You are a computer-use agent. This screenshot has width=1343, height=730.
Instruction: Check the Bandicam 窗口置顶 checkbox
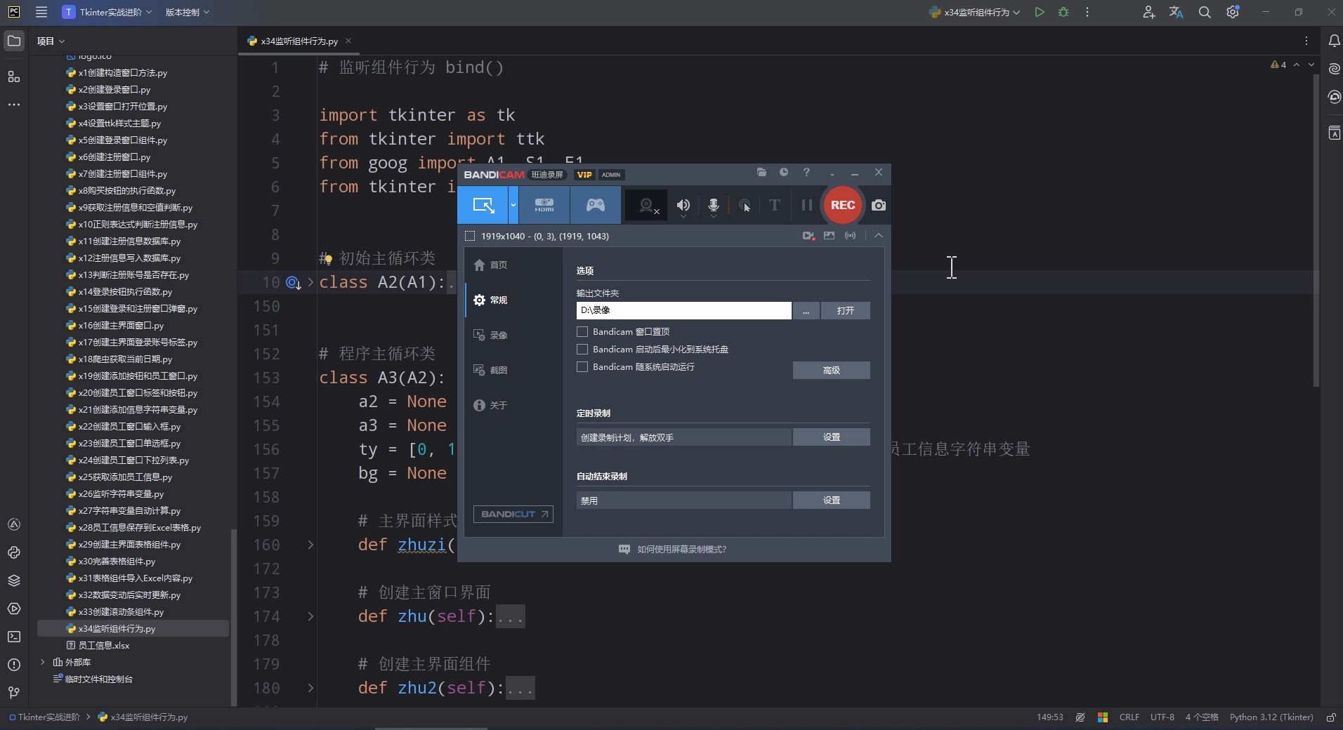pyautogui.click(x=582, y=332)
